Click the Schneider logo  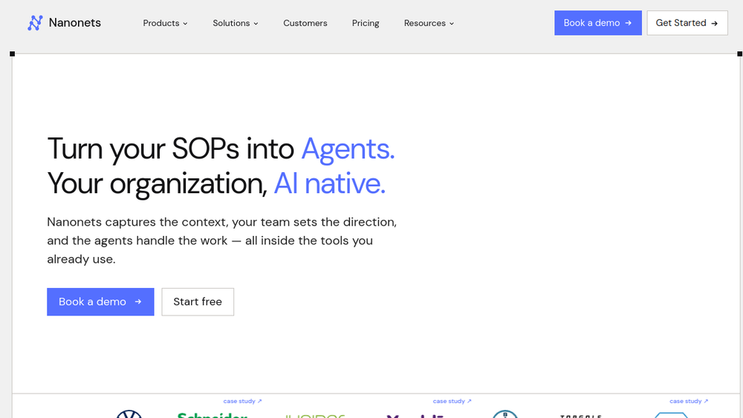[212, 415]
